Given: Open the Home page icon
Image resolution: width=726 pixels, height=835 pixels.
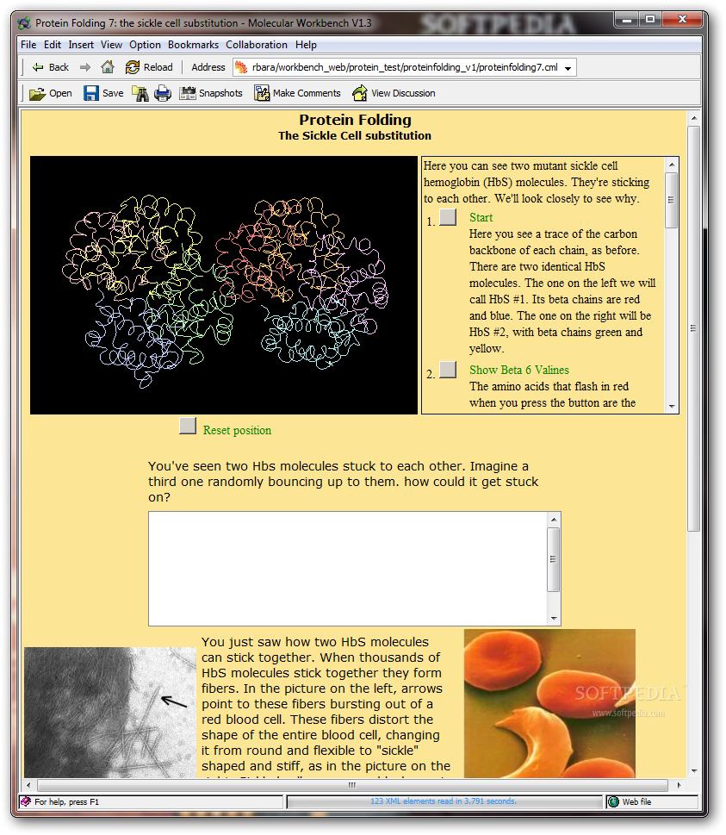Looking at the screenshot, I should 108,67.
